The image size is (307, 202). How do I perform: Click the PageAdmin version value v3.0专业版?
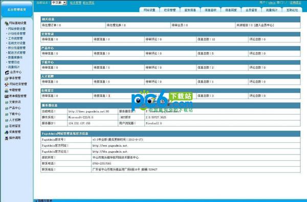click(x=118, y=140)
